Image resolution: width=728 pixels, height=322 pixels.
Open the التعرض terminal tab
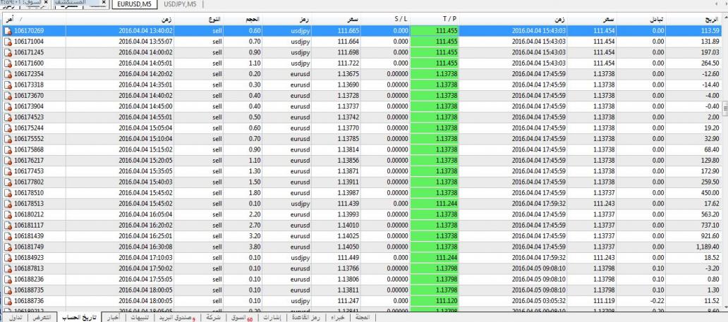[x=42, y=318]
